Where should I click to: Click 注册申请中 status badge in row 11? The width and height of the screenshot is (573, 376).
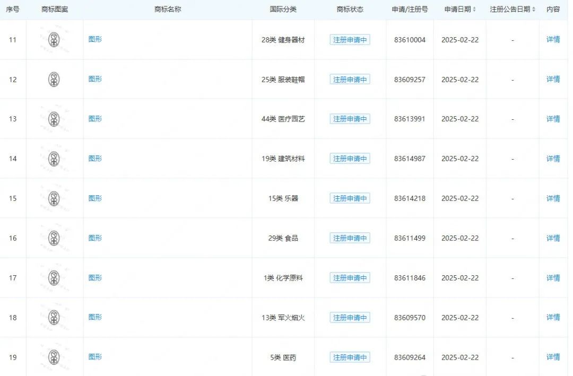pos(350,39)
